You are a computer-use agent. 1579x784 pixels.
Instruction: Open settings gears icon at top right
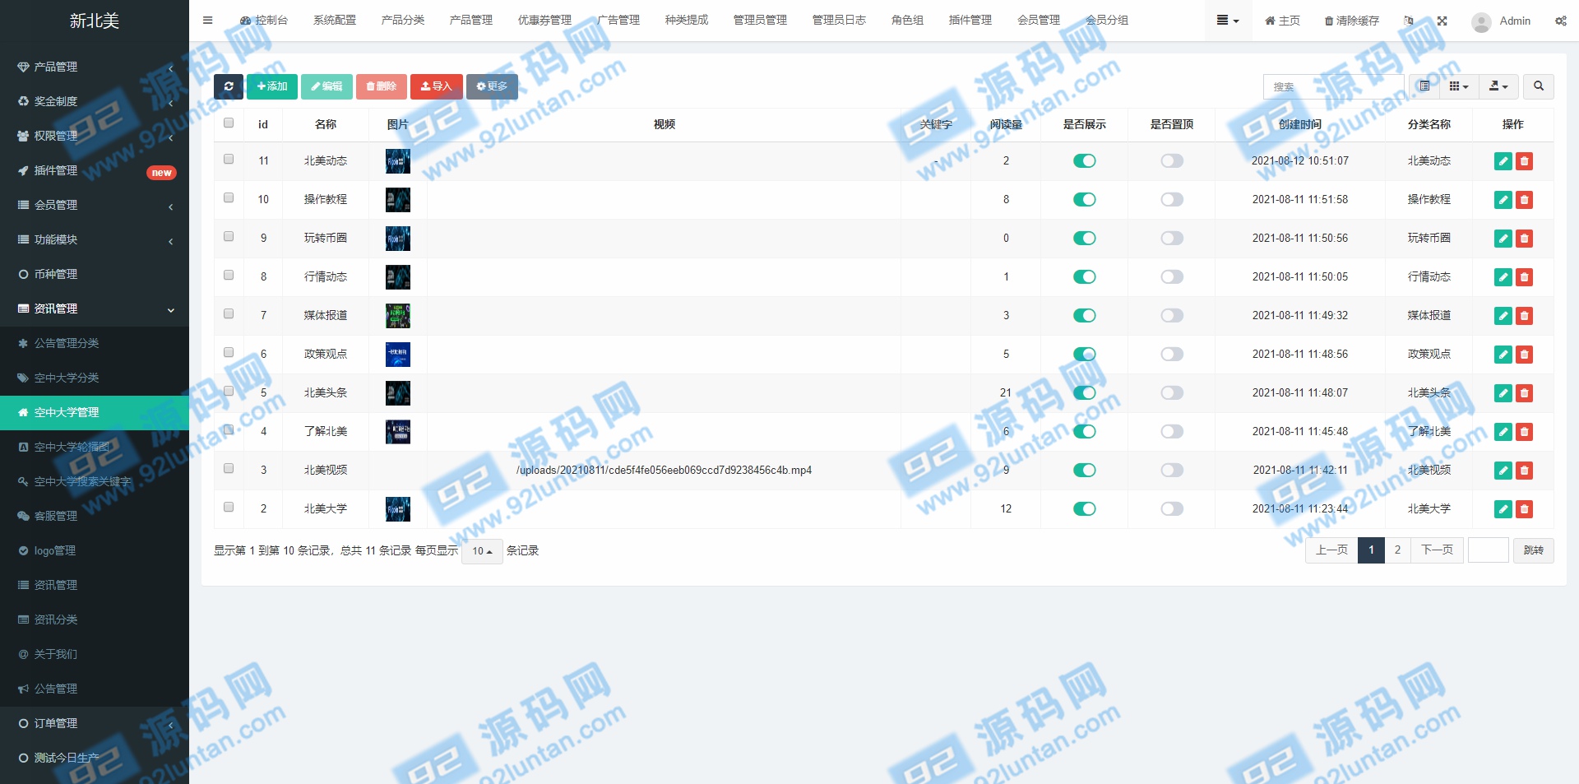1560,21
